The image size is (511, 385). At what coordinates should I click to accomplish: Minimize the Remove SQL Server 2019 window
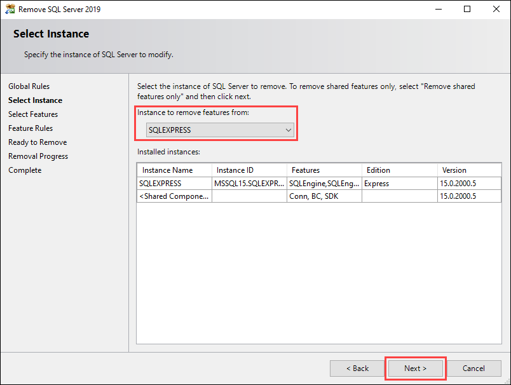(439, 9)
